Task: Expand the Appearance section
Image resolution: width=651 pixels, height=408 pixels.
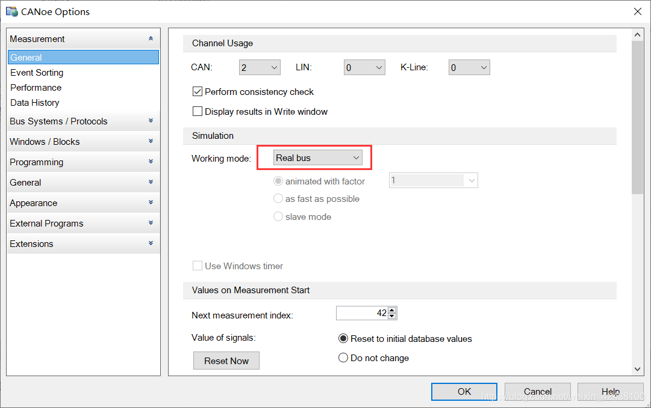Action: point(83,202)
